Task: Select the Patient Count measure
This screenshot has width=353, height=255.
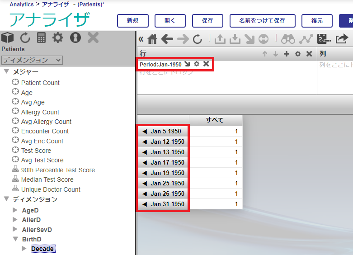Action: 40,83
